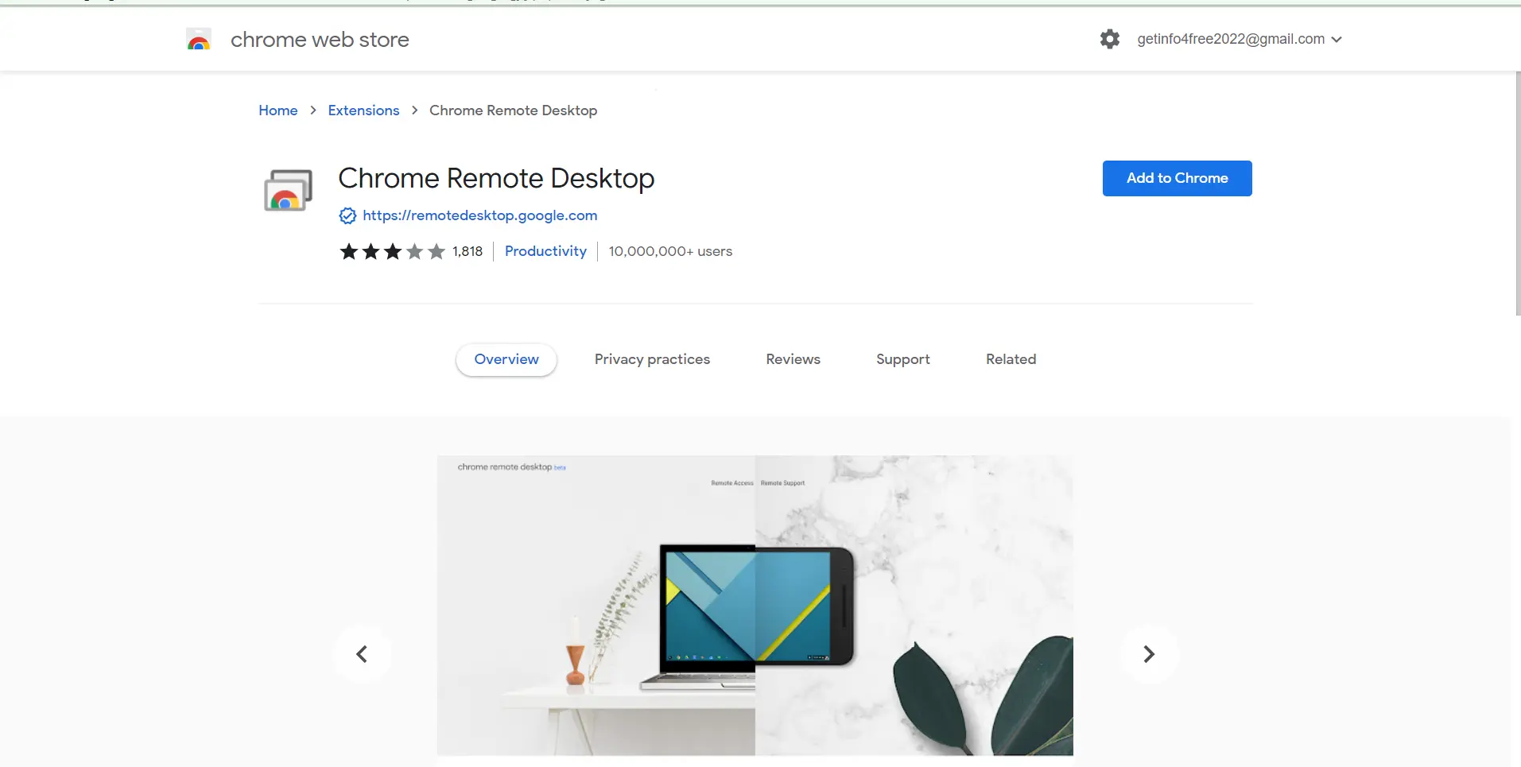1521x767 pixels.
Task: Show the previous screenshot with left arrow
Action: (x=362, y=654)
